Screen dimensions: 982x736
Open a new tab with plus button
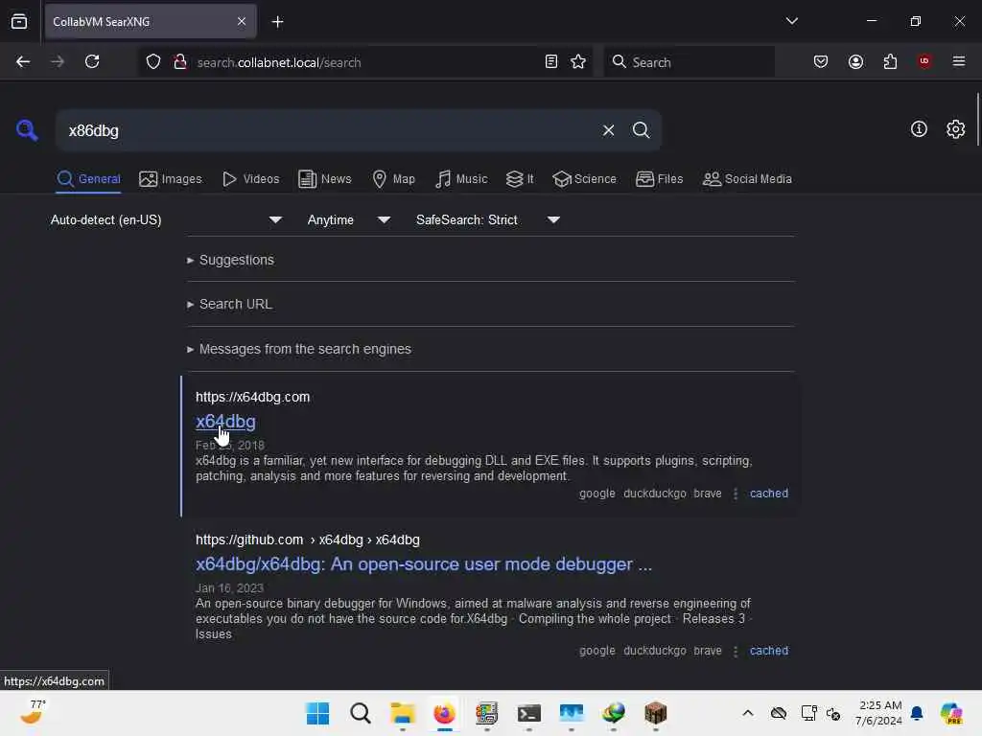coord(277,22)
